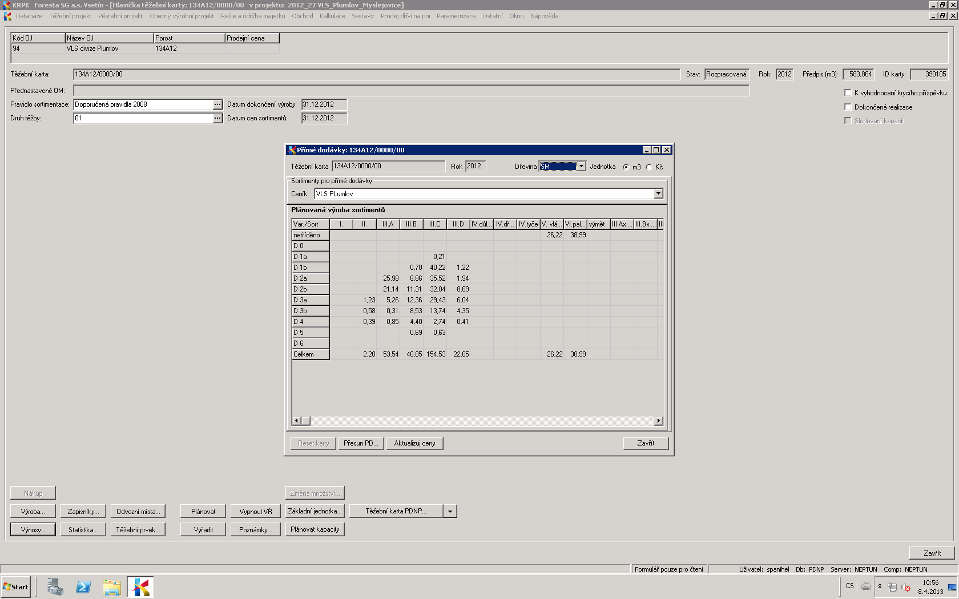Switch to KRPK application in taskbar
The width and height of the screenshot is (959, 599).
point(140,586)
